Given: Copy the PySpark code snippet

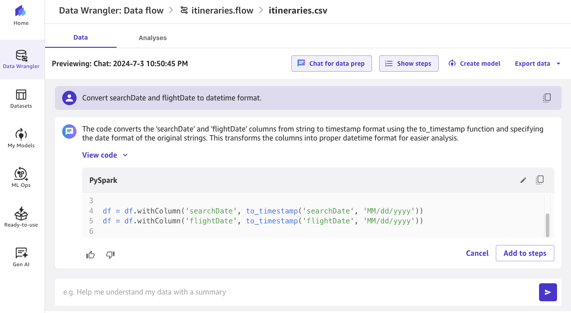Looking at the screenshot, I should (x=539, y=180).
